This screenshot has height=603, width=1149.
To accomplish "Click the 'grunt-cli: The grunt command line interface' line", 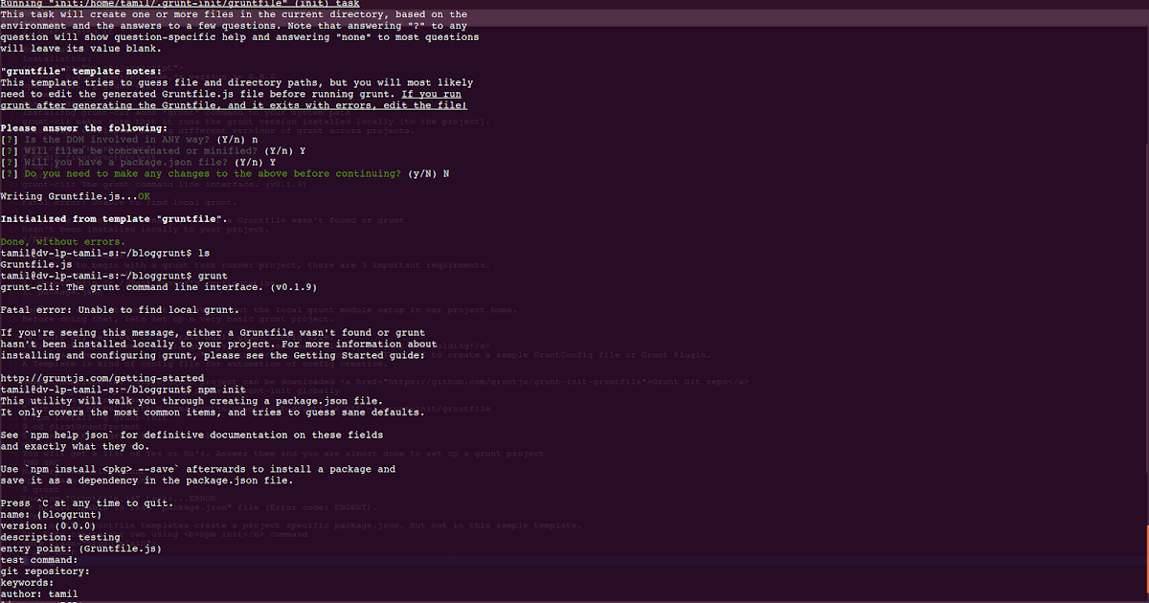I will click(x=158, y=287).
